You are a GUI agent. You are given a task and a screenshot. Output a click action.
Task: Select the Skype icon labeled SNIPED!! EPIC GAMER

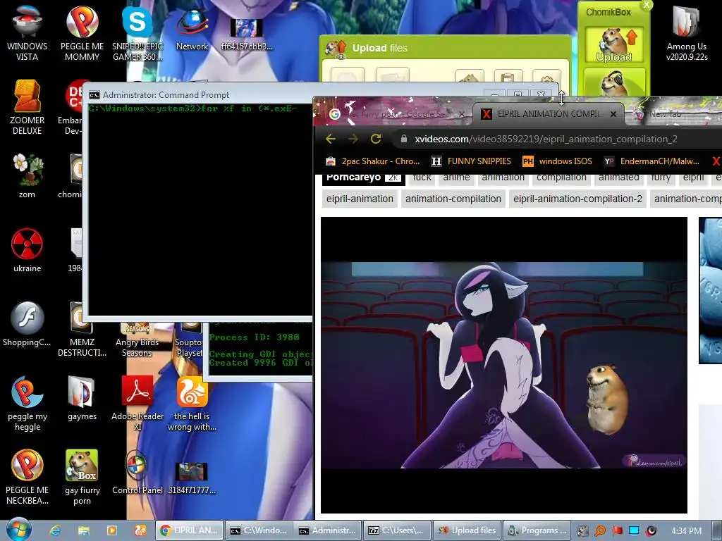tap(137, 32)
